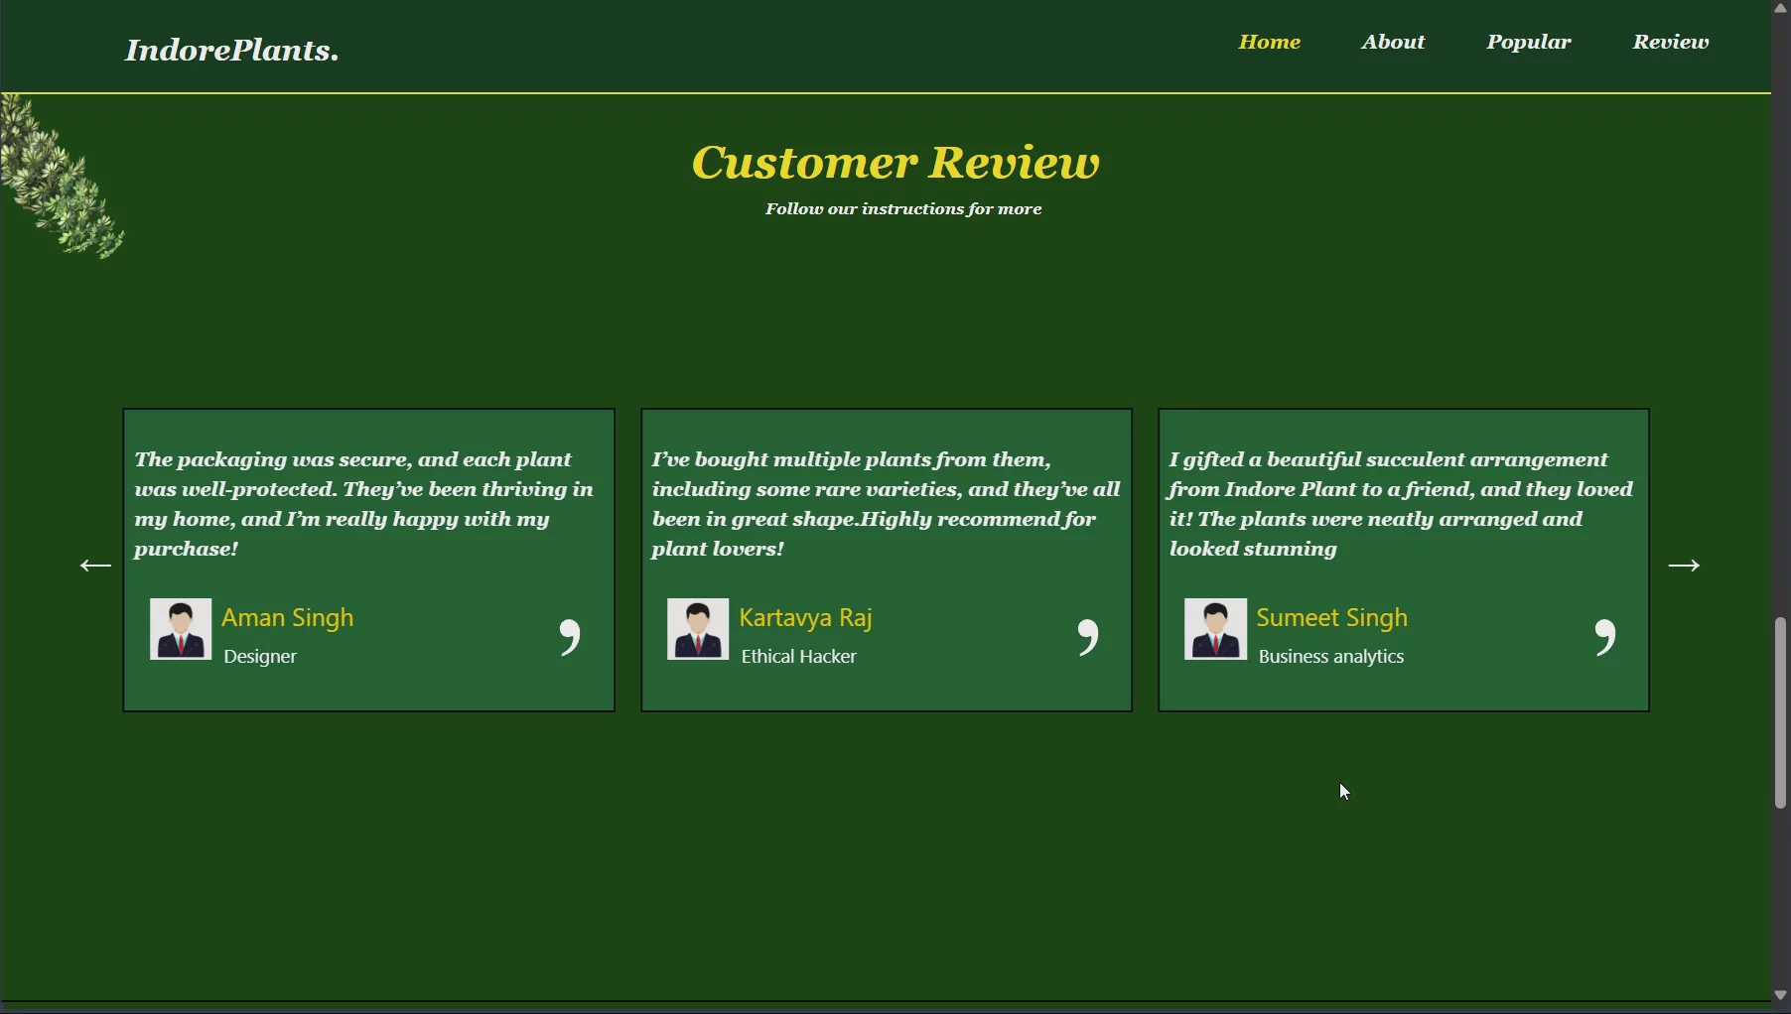Click Kartavya Raj's avatar picture
Viewport: 1791px width, 1014px height.
[698, 629]
